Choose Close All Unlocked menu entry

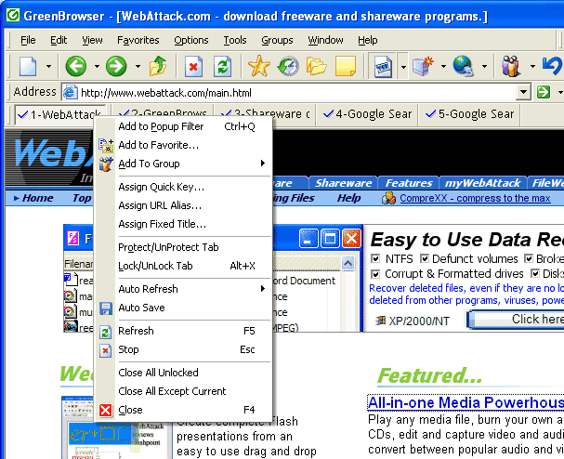(183, 373)
